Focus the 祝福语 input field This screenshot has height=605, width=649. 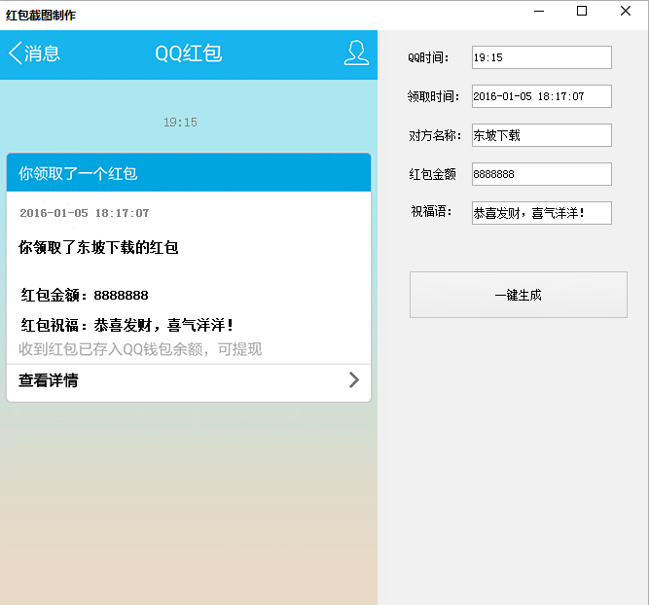tap(541, 213)
